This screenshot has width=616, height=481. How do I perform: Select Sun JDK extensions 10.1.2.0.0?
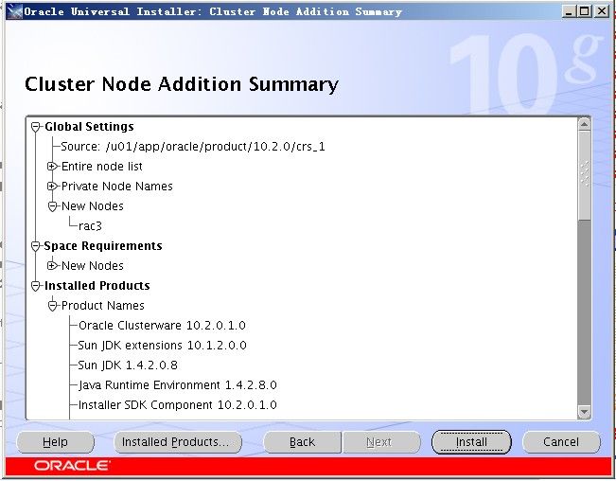point(162,346)
